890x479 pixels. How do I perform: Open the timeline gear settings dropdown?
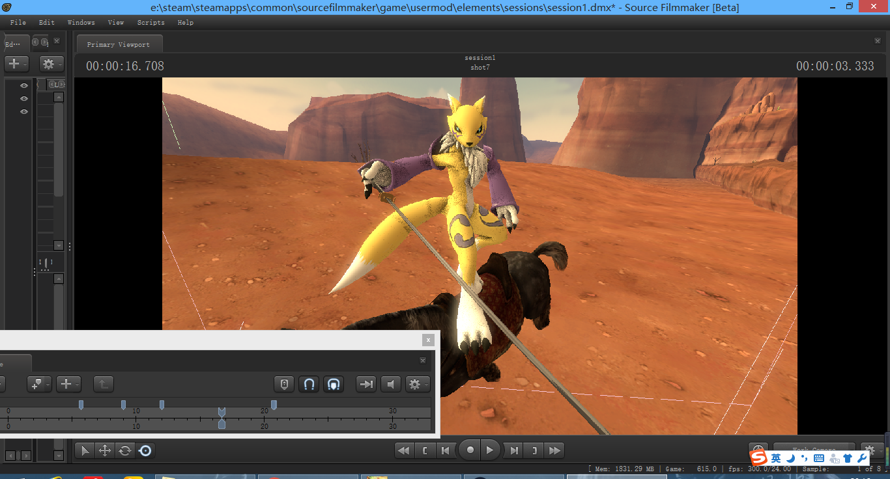click(417, 384)
